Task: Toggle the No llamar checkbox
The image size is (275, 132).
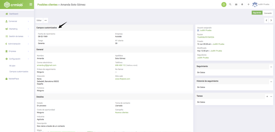Action: [x=116, y=72]
